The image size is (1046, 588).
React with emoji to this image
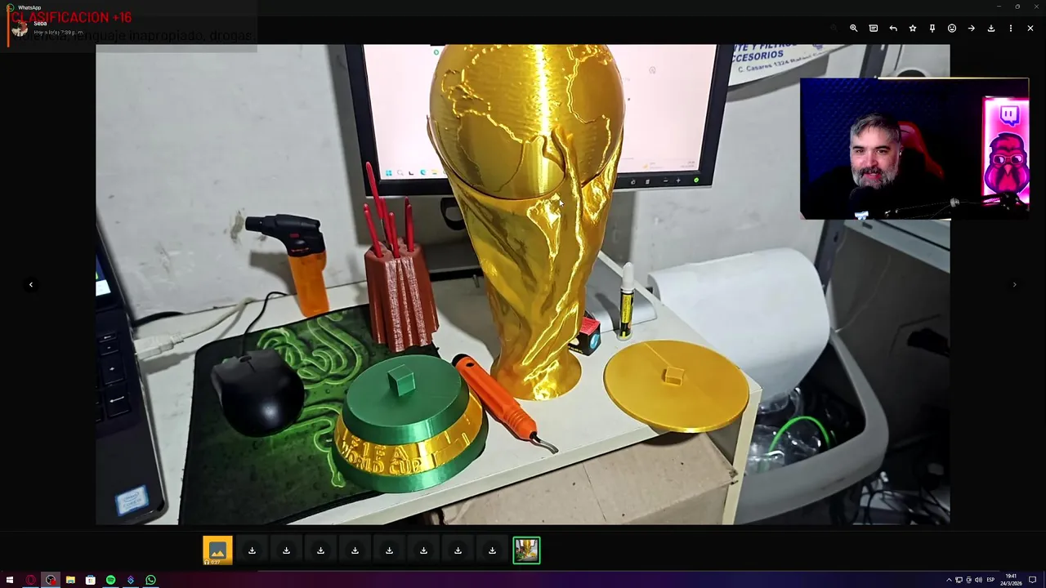coord(952,28)
